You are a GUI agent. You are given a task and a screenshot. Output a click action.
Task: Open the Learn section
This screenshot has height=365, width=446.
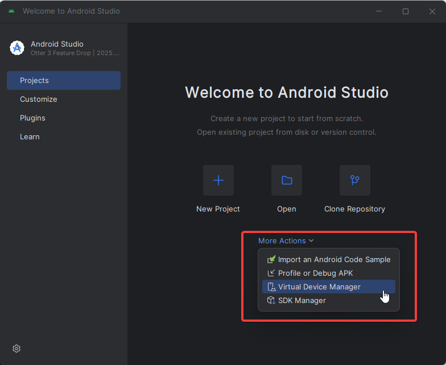pos(64,136)
